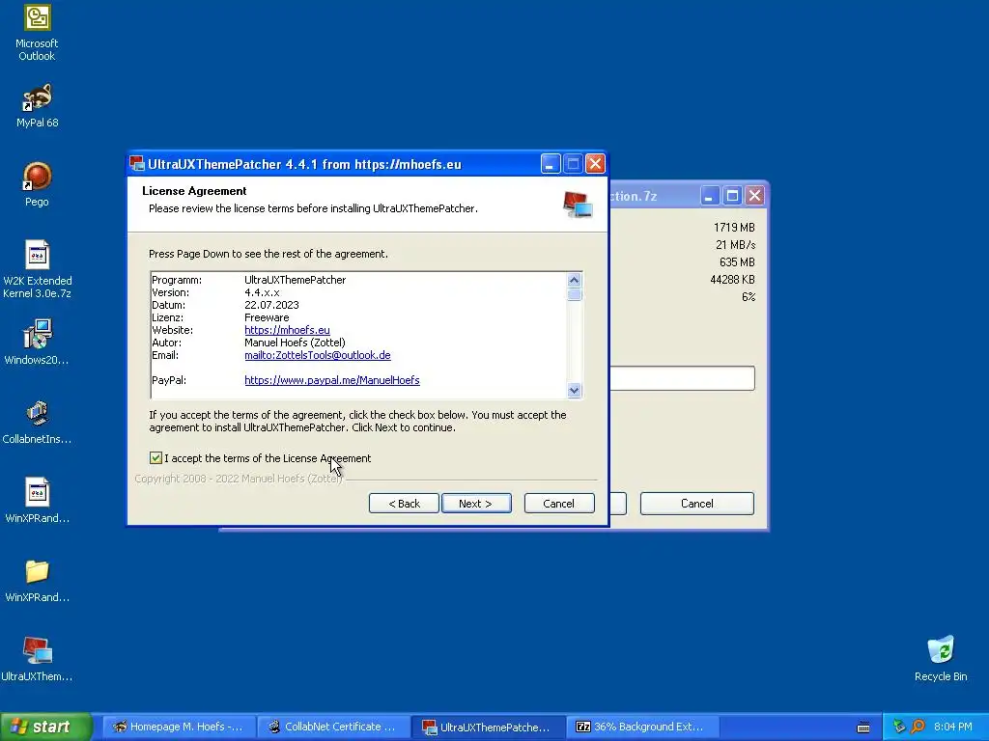Click Next to continue installation
This screenshot has height=741, width=989.
tap(476, 504)
